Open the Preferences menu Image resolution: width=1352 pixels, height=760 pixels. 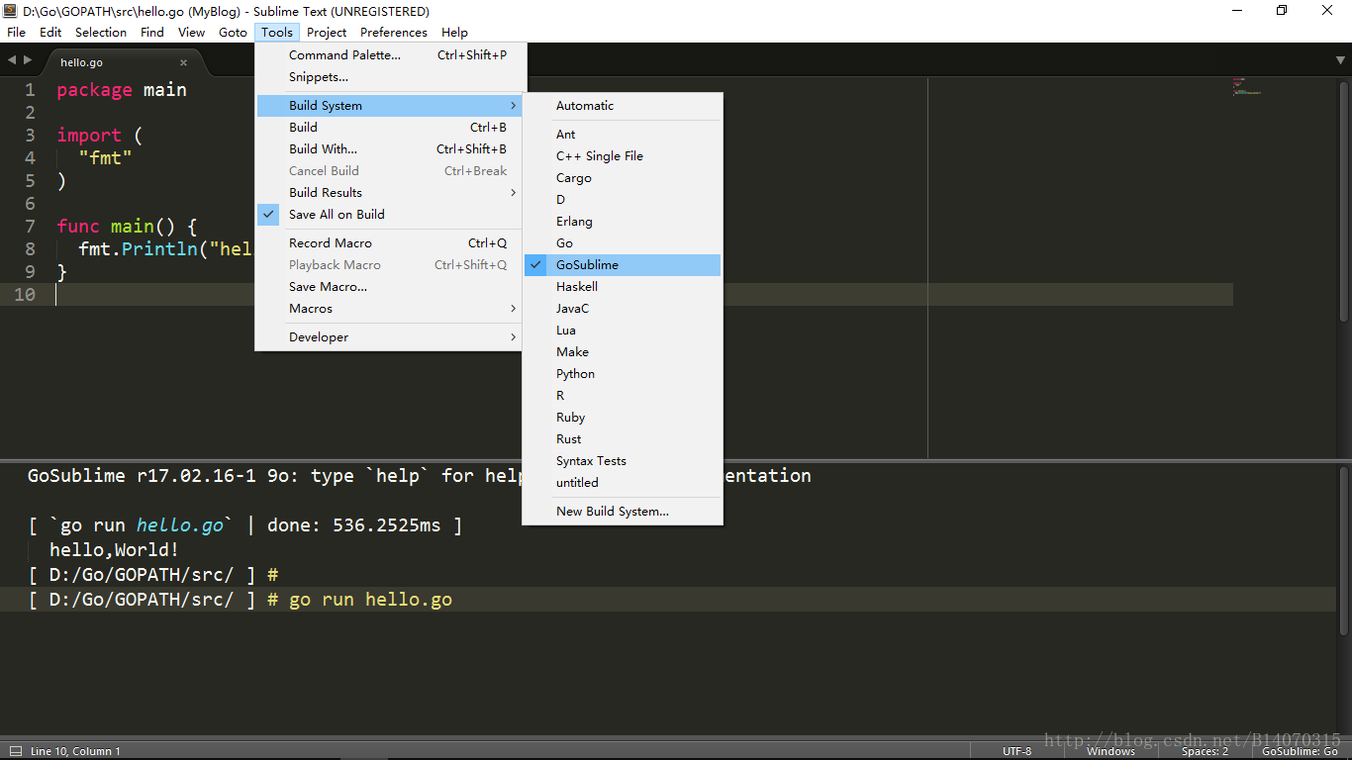point(393,32)
